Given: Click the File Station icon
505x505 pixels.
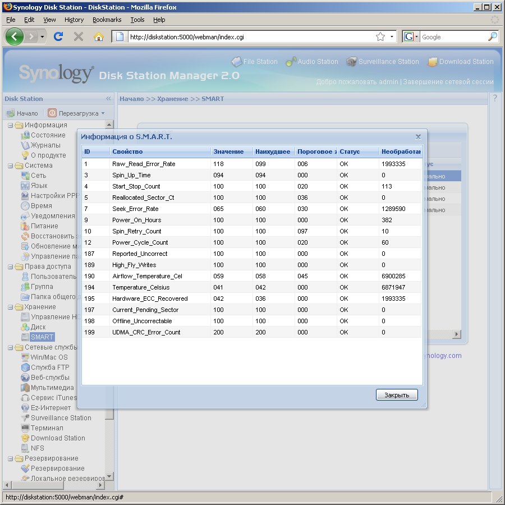Looking at the screenshot, I should click(236, 62).
